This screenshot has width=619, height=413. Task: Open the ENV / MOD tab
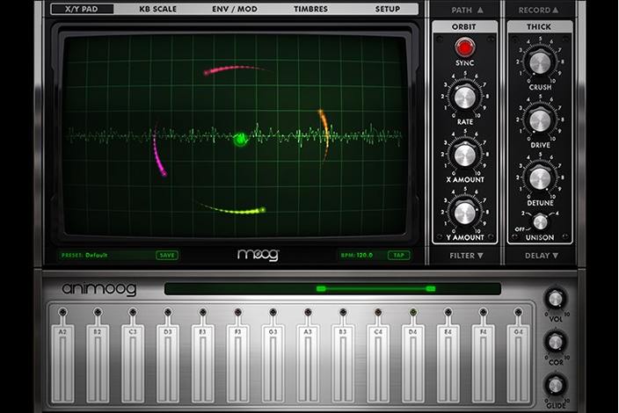(235, 9)
